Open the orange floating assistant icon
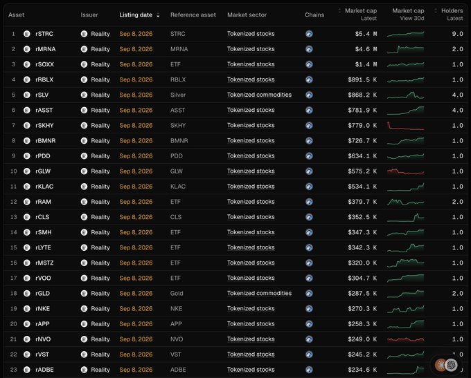Viewport: 471px width, 378px height. pos(440,365)
